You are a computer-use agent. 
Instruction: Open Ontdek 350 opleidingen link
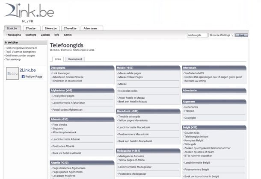(214, 77)
